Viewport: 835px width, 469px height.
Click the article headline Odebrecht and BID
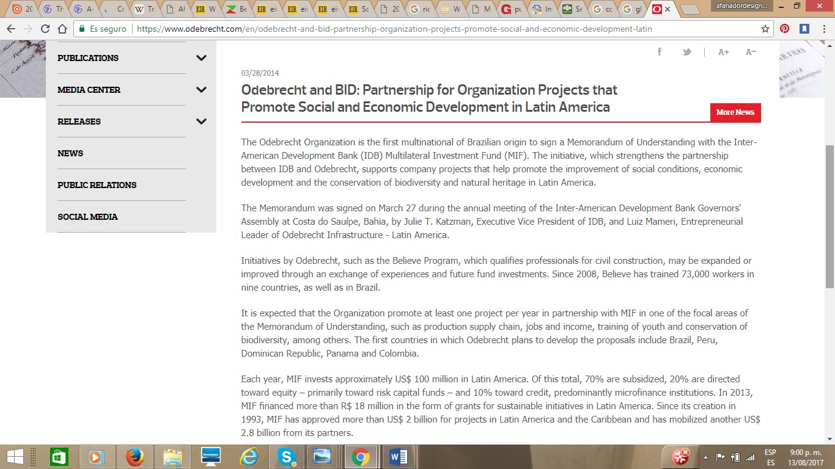(429, 98)
